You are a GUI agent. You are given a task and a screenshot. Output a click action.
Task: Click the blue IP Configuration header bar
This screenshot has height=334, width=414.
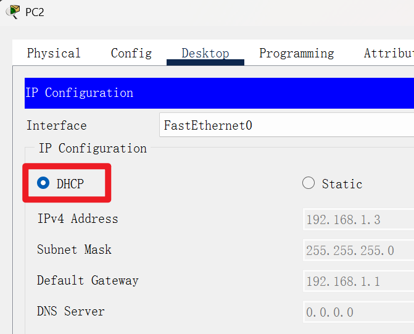219,93
